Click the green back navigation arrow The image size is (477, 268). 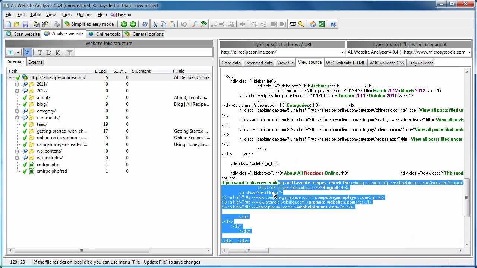coord(124,24)
